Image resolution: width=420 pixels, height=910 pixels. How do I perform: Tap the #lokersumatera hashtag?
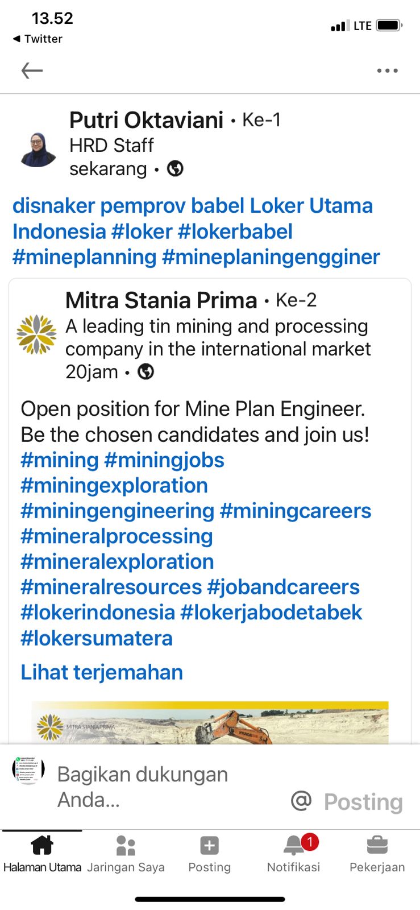pyautogui.click(x=96, y=638)
